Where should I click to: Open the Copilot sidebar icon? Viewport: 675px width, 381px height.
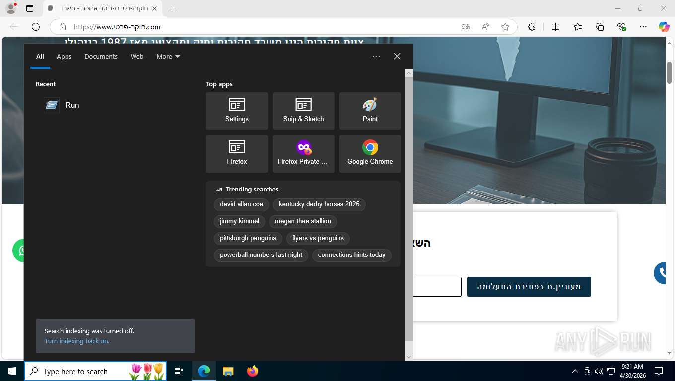click(664, 27)
